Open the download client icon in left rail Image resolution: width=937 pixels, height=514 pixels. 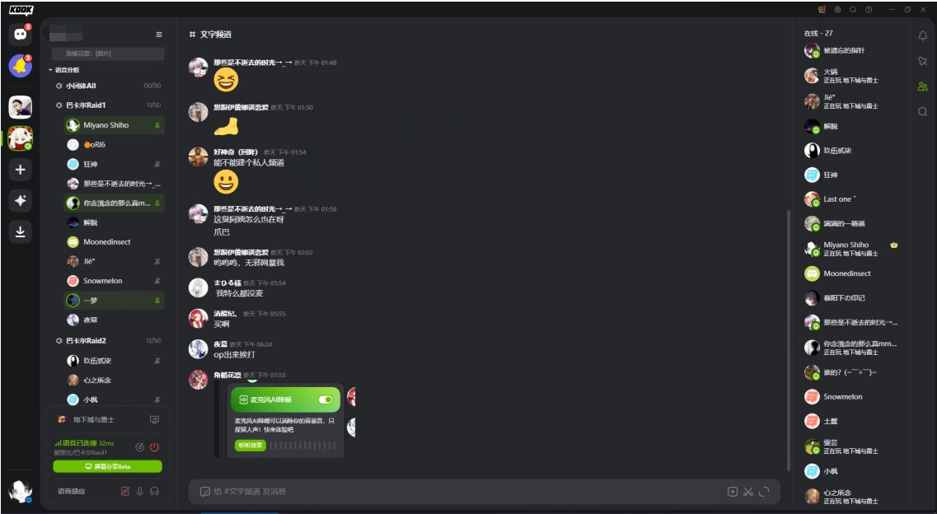tap(21, 231)
